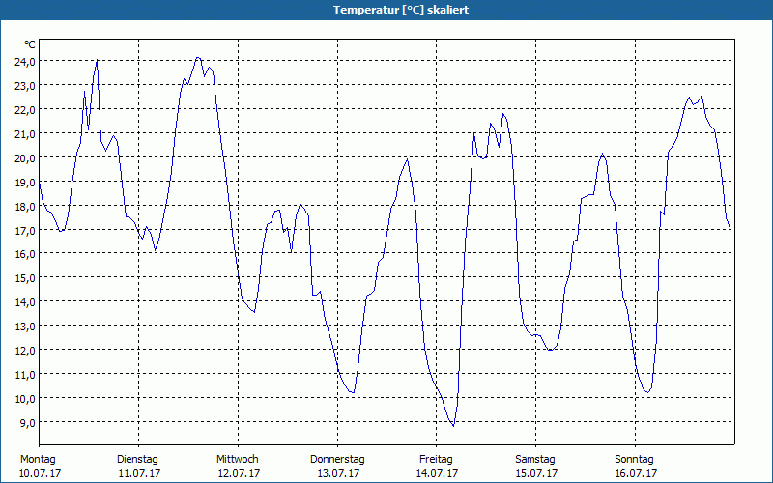Image resolution: width=773 pixels, height=483 pixels.
Task: Click the 10.07.17 date label
Action: point(40,473)
